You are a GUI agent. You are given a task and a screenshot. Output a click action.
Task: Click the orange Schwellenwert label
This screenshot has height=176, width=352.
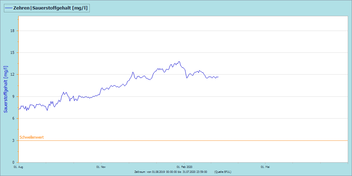pyautogui.click(x=32, y=137)
